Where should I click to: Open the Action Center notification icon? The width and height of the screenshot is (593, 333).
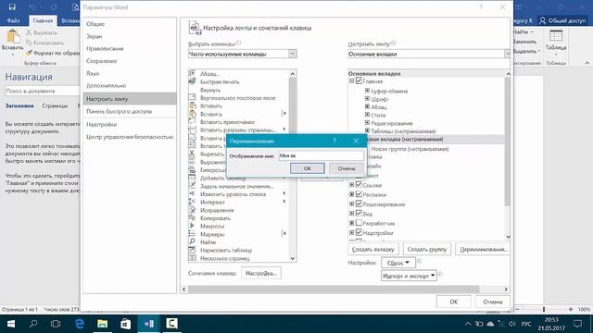(577, 324)
